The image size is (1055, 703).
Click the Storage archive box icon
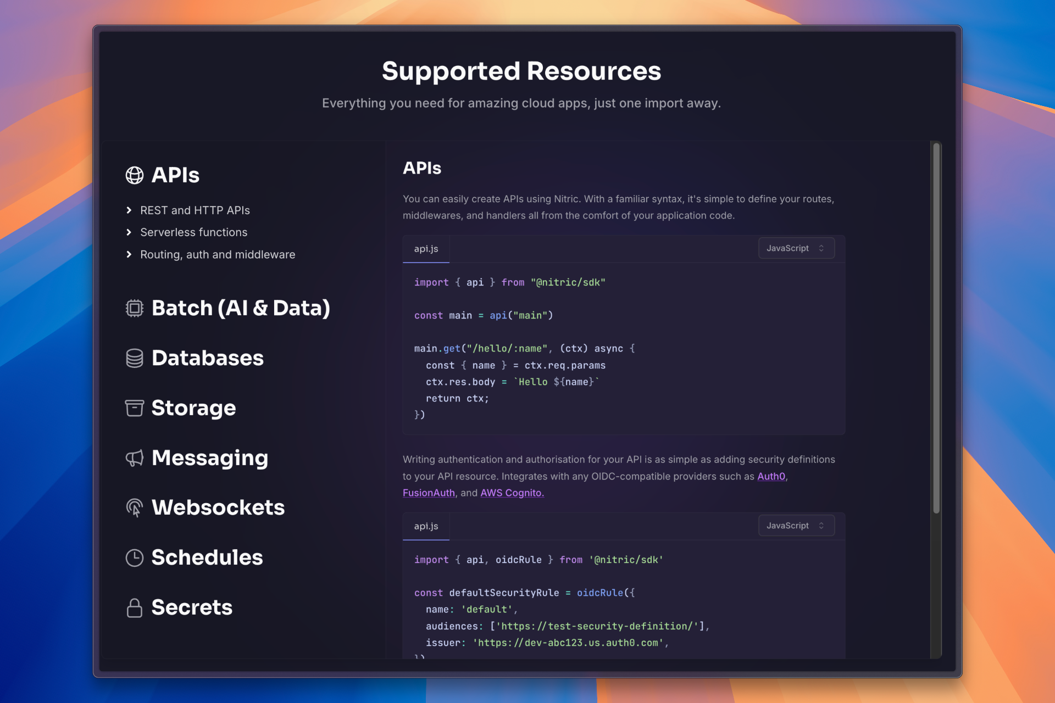pos(135,408)
